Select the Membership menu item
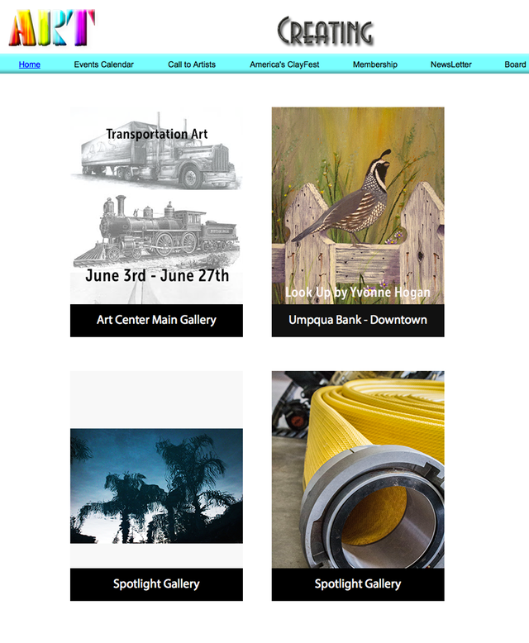Viewport: 529px width, 643px height. click(x=374, y=64)
